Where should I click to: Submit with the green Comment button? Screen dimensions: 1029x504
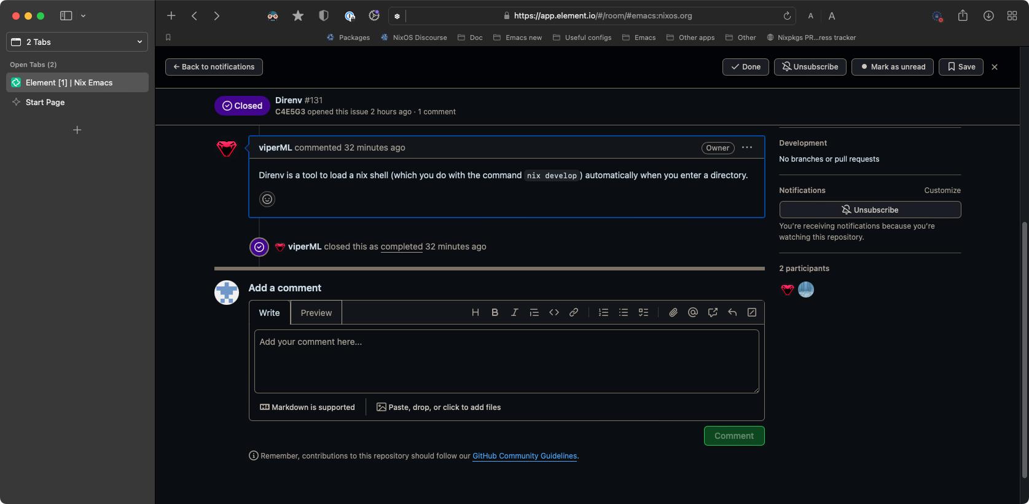coord(734,436)
